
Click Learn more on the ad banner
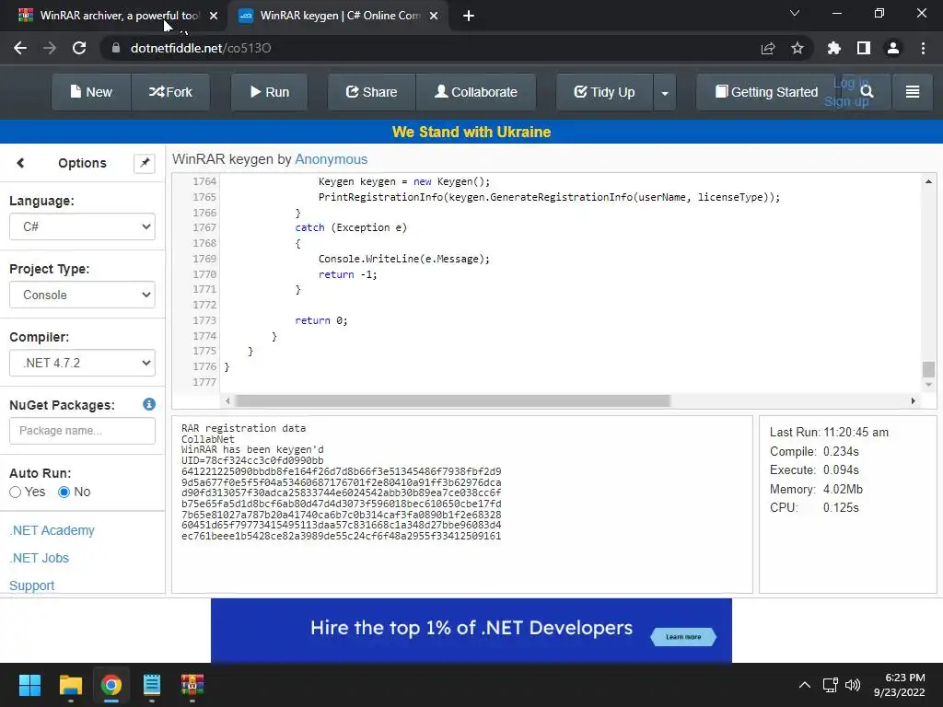pyautogui.click(x=683, y=637)
